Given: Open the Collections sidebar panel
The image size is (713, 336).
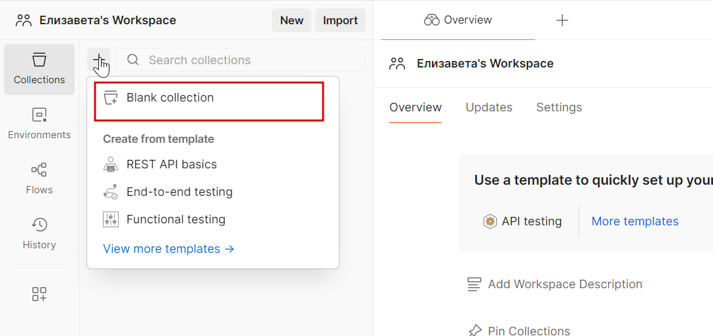Looking at the screenshot, I should 39,69.
